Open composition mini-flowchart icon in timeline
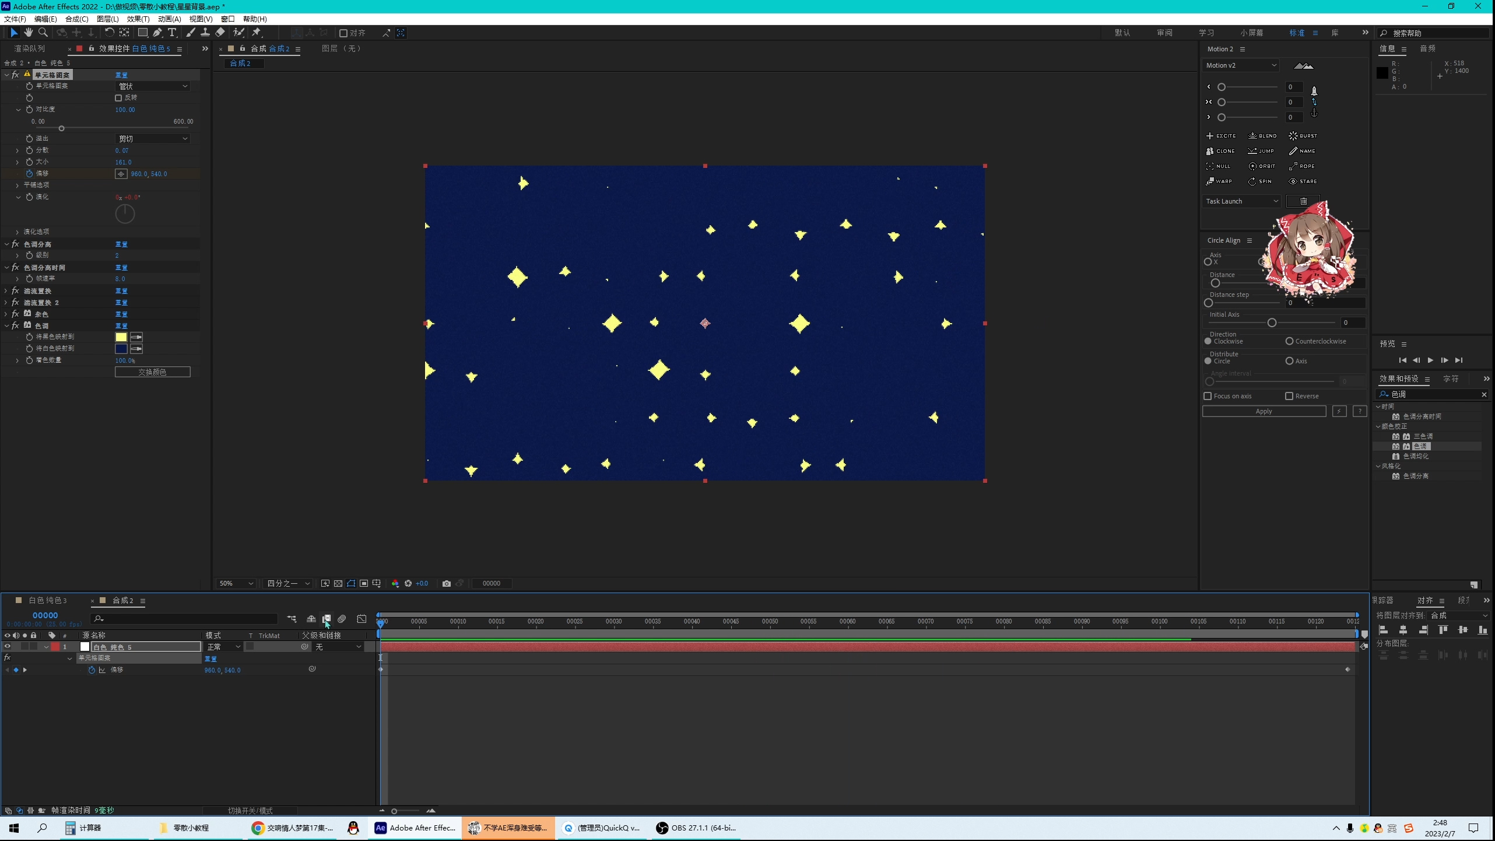The height and width of the screenshot is (841, 1495). (x=292, y=619)
